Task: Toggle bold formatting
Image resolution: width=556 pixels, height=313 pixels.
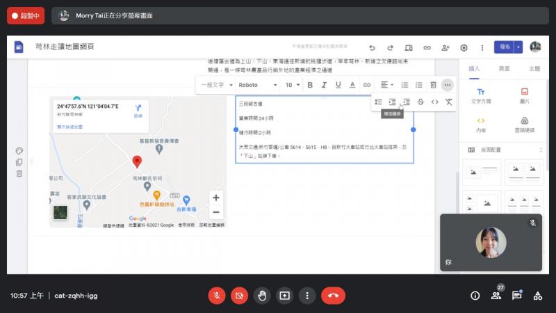Action: pos(310,85)
